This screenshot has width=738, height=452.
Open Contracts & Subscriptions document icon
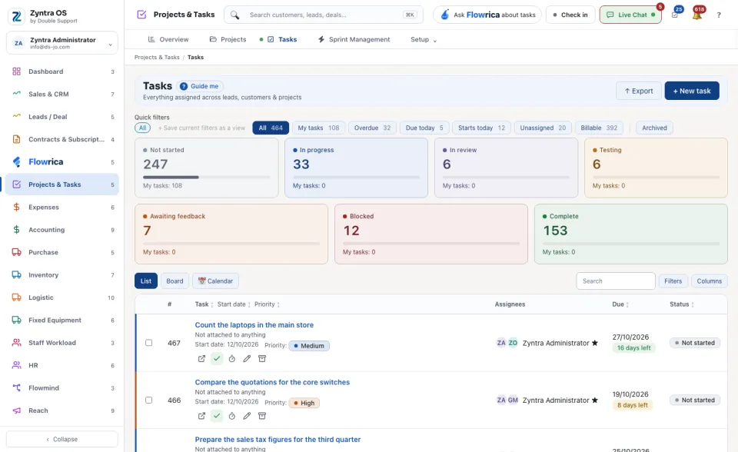pyautogui.click(x=16, y=139)
